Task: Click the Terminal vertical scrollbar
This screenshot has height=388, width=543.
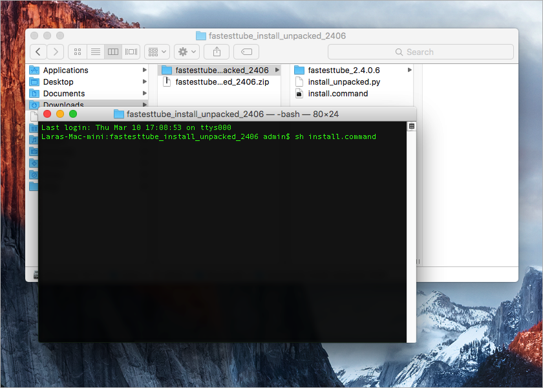Action: point(411,232)
